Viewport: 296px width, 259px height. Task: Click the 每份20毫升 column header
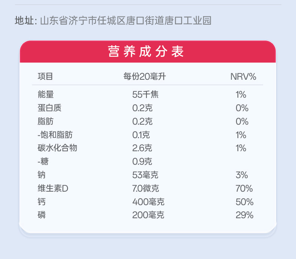coord(144,77)
